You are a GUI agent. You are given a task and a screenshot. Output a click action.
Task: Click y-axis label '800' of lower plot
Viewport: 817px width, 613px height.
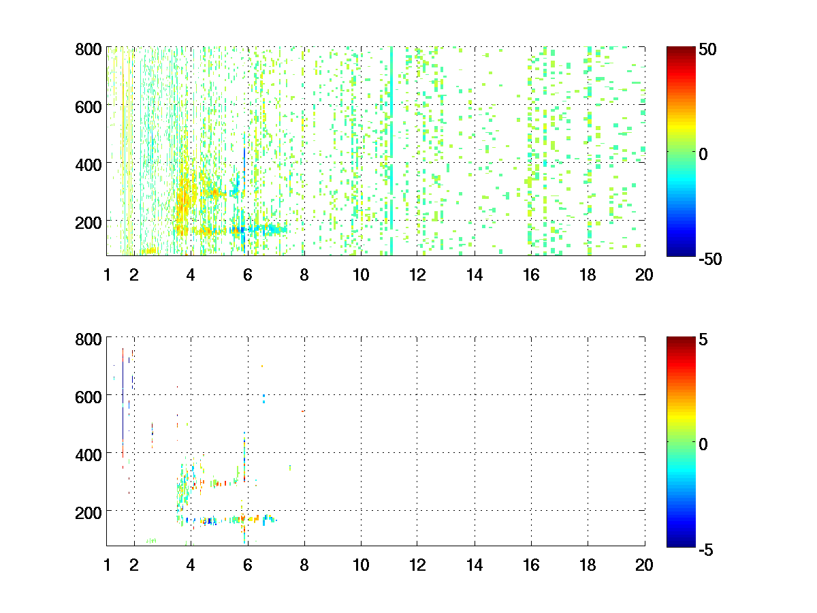coord(89,339)
